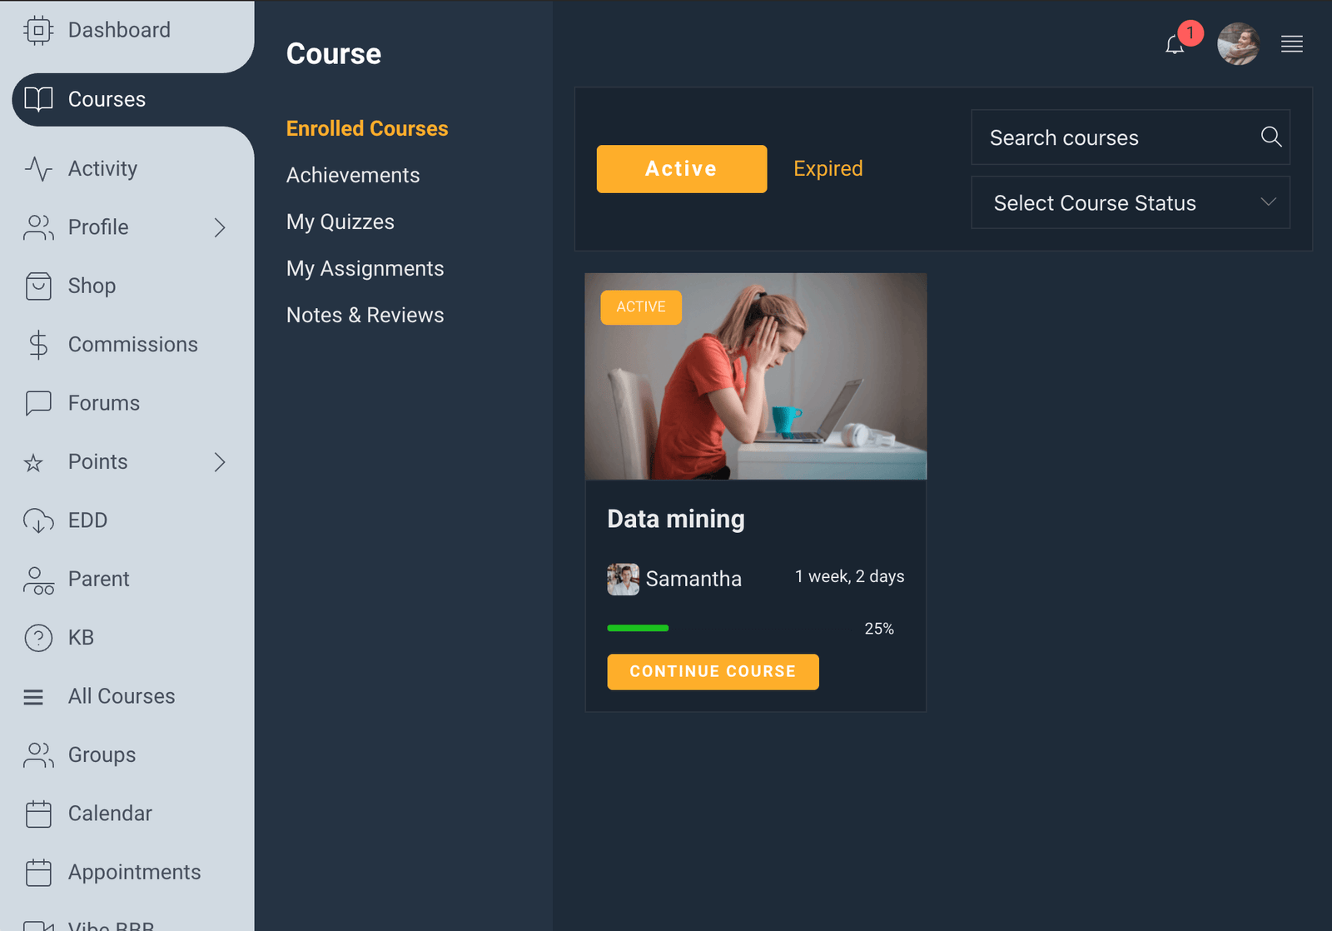Viewport: 1332px width, 931px height.
Task: Go to My Quizzes
Action: 340,222
